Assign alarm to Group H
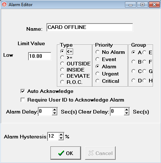161x163 pixels. [144, 81]
